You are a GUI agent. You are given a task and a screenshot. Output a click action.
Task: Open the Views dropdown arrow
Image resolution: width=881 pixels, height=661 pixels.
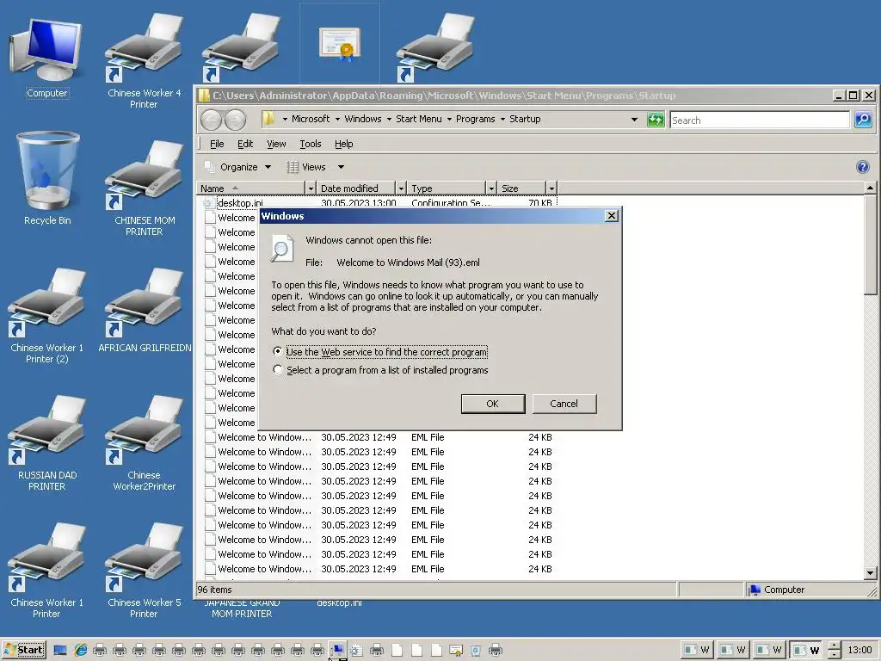tap(341, 167)
